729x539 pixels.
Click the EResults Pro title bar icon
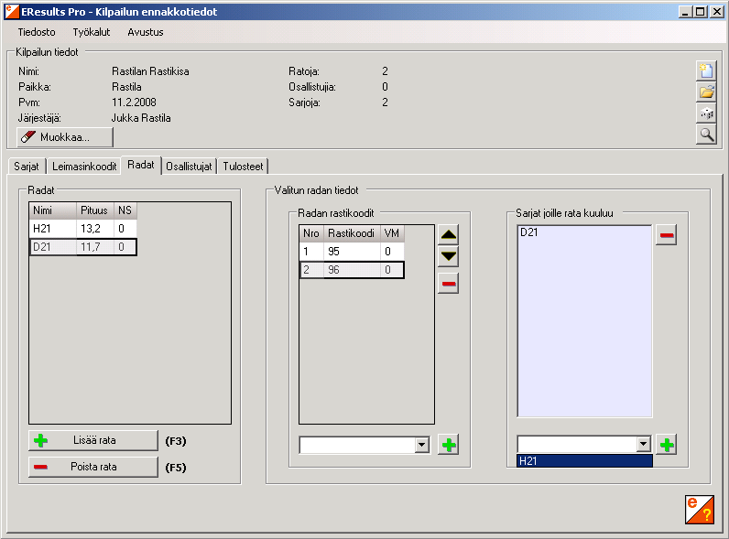(x=12, y=12)
